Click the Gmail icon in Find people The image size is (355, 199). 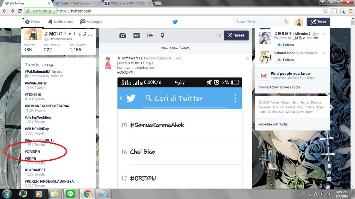click(x=263, y=76)
